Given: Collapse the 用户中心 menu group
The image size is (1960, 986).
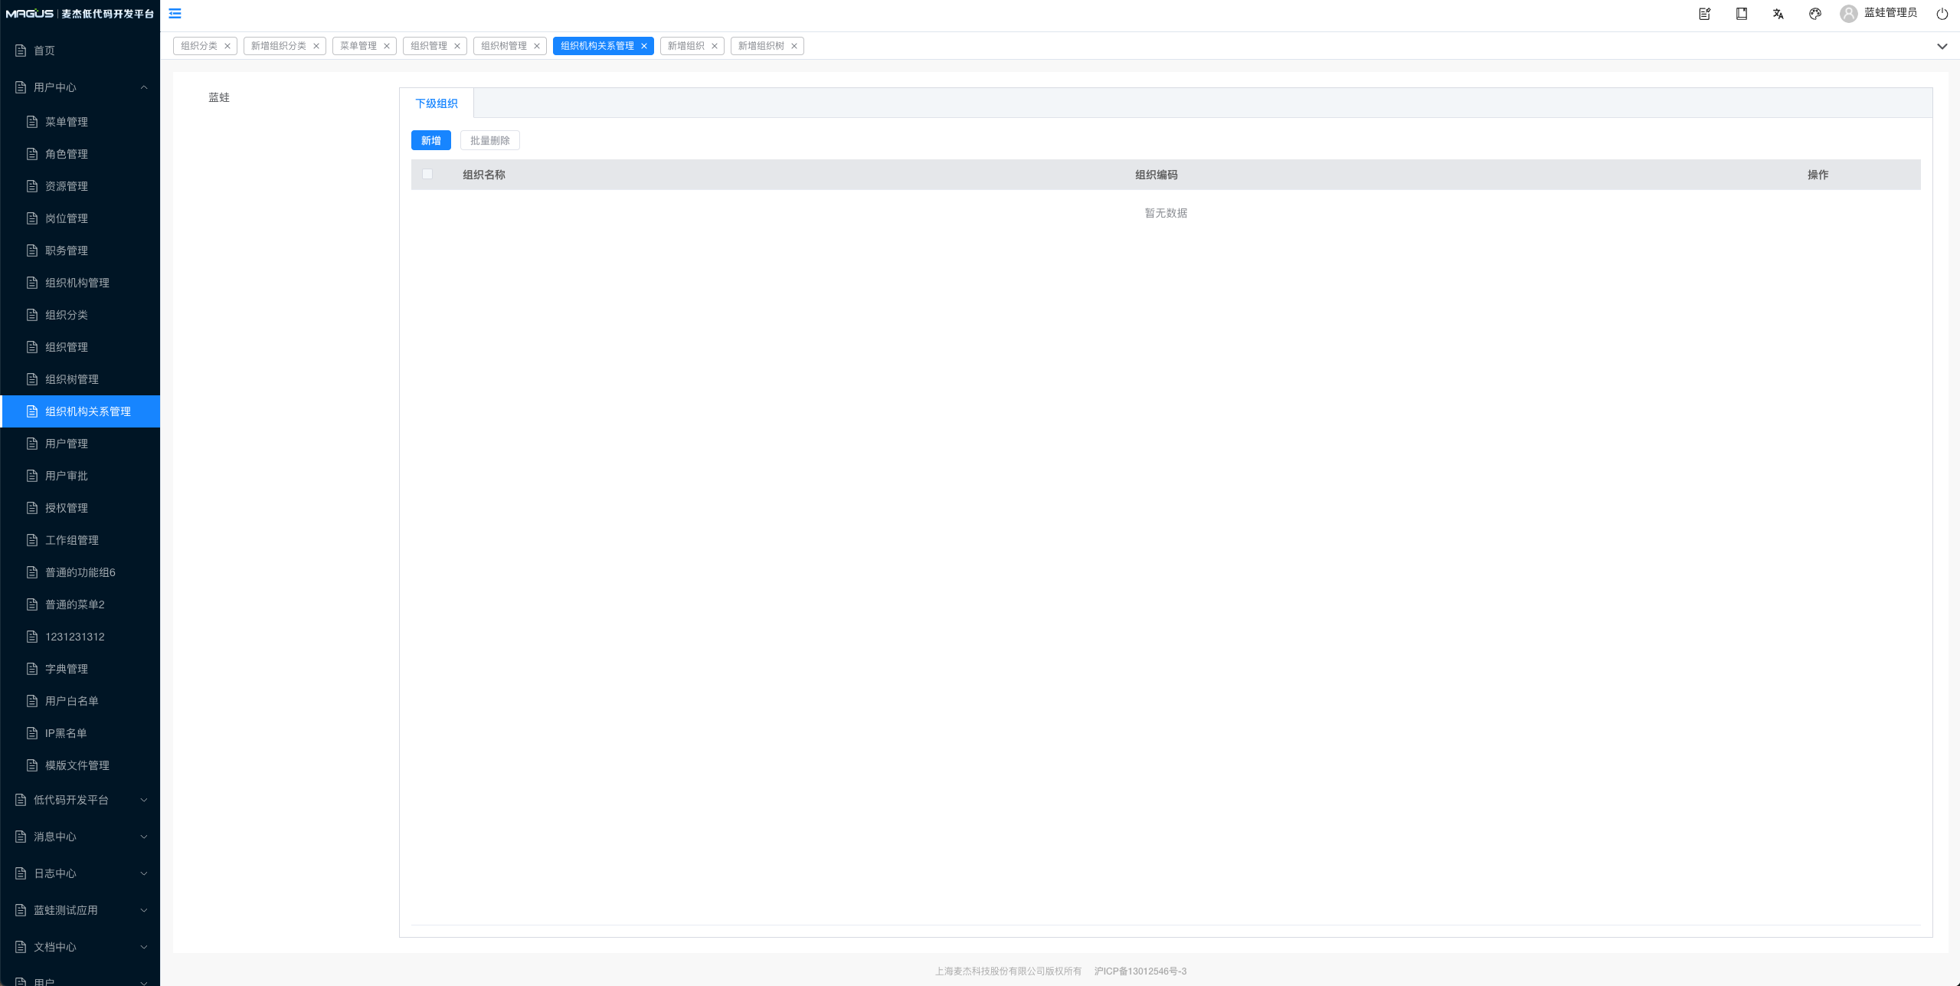Looking at the screenshot, I should 80,87.
